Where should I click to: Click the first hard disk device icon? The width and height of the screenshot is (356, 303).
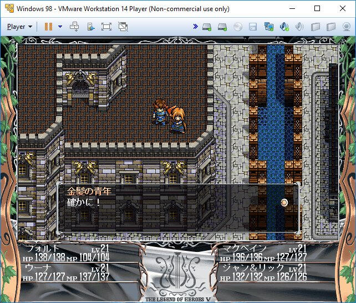(x=207, y=27)
